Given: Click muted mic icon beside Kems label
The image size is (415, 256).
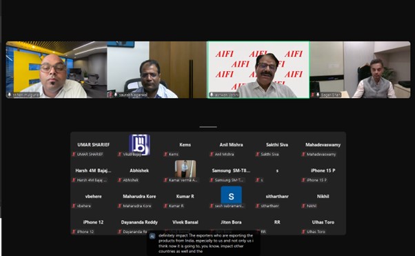Looking at the screenshot, I should coord(165,155).
